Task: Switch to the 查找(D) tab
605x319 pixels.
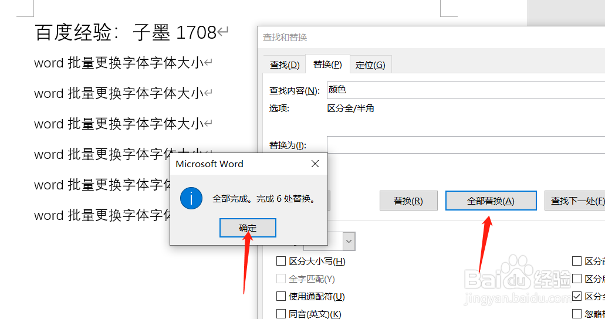Action: pos(285,65)
